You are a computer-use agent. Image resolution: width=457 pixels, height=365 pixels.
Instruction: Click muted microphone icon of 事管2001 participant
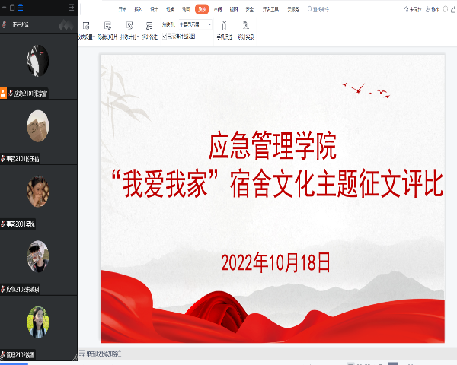pos(3,224)
